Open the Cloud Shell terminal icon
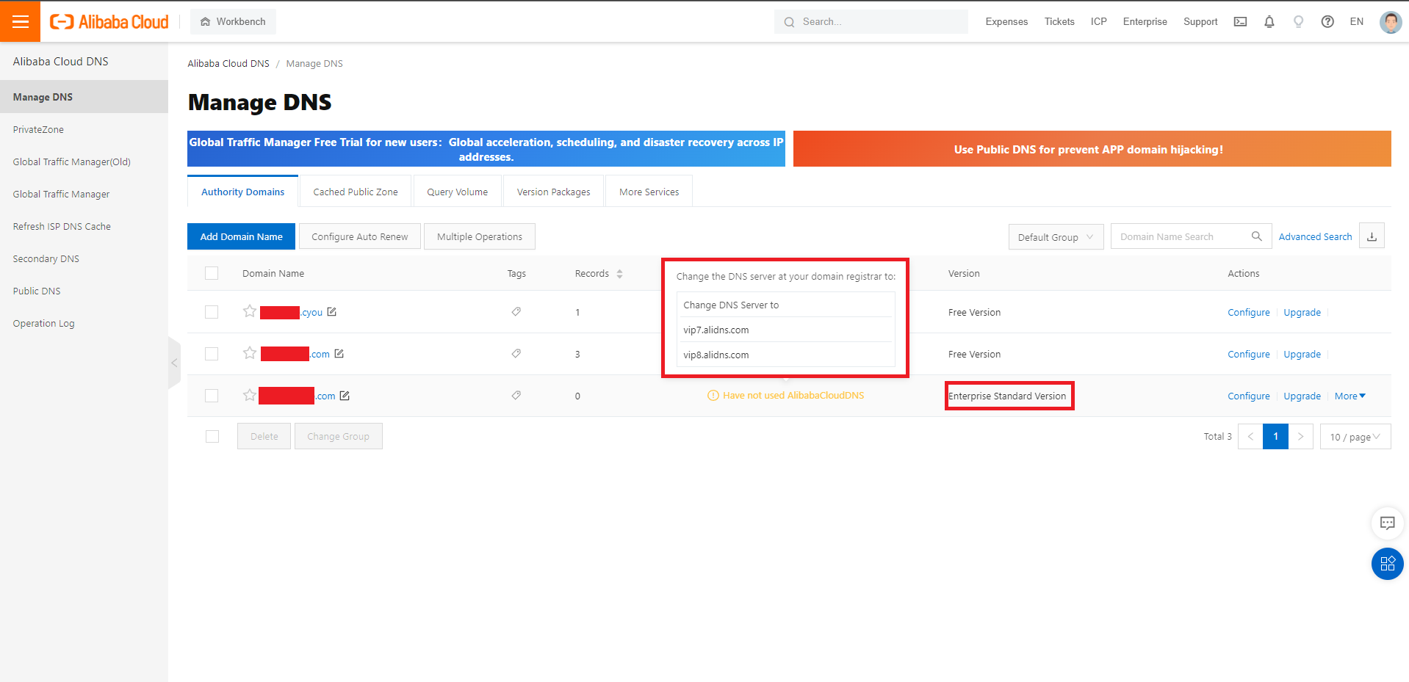 [1240, 22]
